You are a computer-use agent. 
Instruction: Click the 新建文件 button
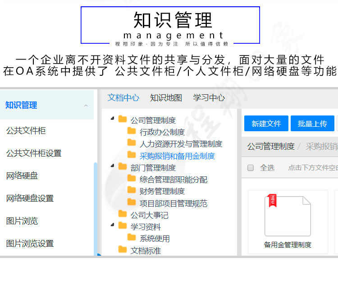pos(266,124)
